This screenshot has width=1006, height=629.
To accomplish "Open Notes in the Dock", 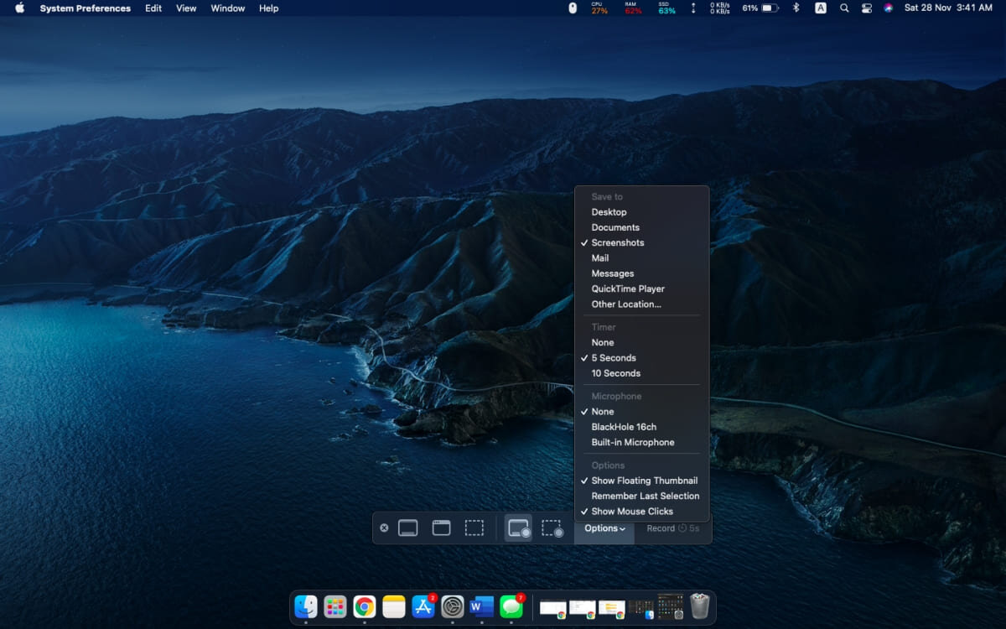I will [x=394, y=606].
